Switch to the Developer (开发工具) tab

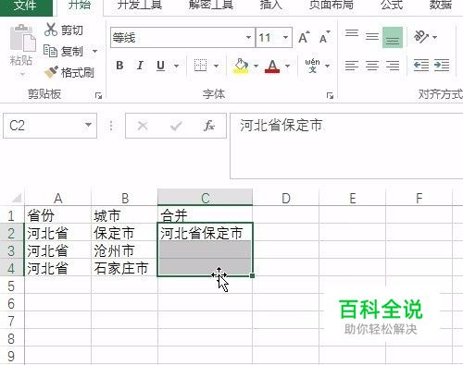point(140,6)
